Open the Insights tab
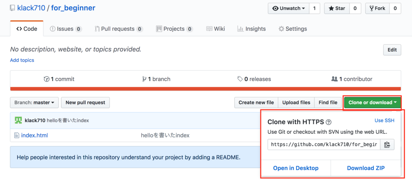Viewport: 412px width, 180px height. (251, 29)
